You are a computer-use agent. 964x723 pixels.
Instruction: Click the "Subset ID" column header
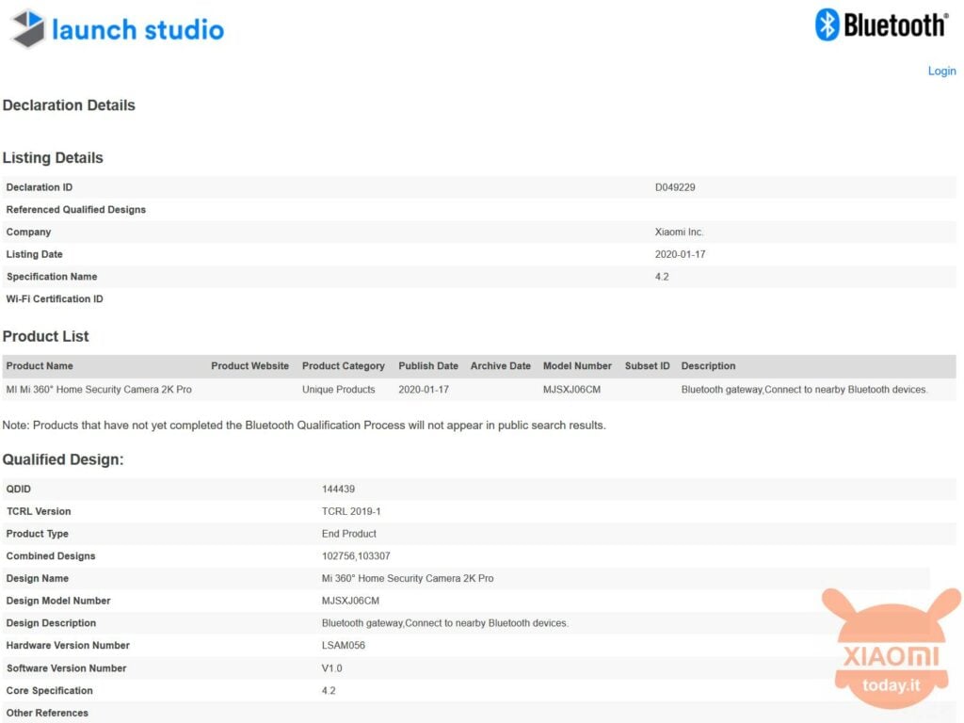pyautogui.click(x=648, y=366)
